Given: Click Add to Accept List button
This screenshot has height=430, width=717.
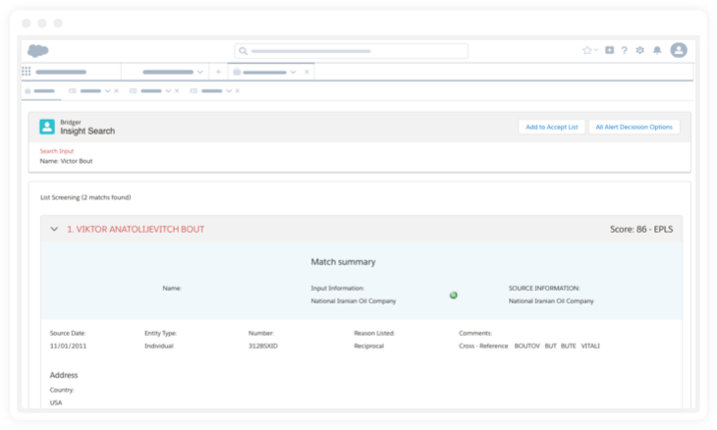Looking at the screenshot, I should (x=551, y=127).
